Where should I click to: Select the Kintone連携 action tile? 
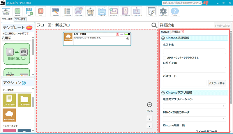tap(9, 115)
